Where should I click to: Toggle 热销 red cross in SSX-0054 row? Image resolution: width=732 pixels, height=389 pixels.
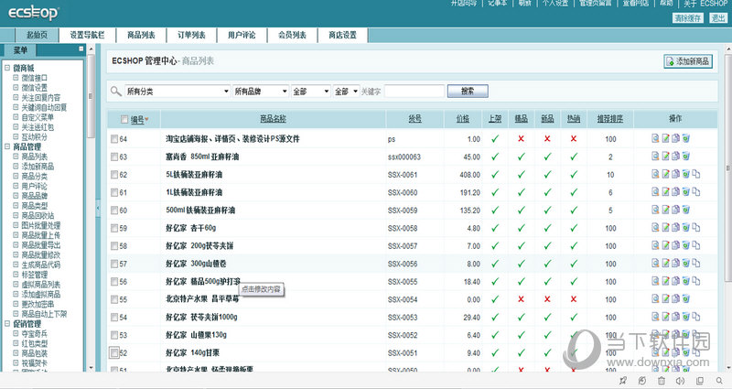click(574, 299)
